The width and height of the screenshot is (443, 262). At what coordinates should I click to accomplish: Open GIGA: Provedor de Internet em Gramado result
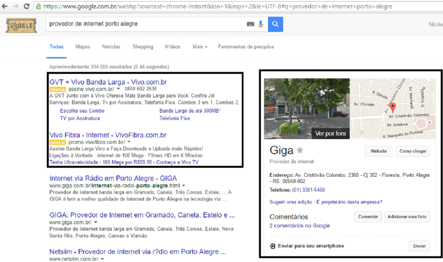[x=142, y=215]
